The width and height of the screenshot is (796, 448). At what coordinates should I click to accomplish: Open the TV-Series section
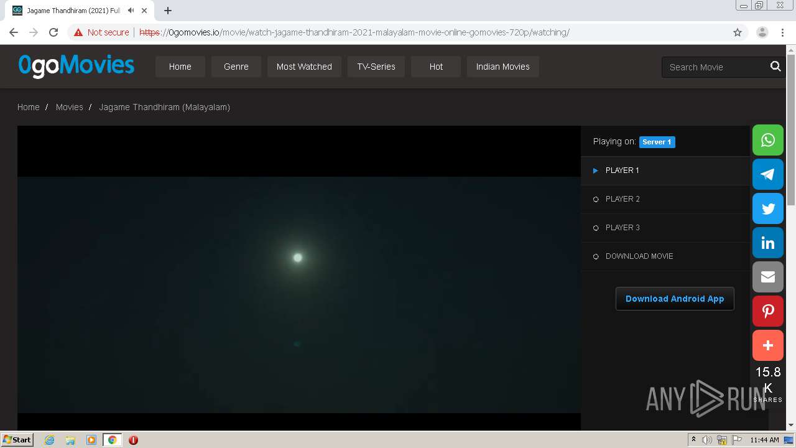[x=376, y=67]
